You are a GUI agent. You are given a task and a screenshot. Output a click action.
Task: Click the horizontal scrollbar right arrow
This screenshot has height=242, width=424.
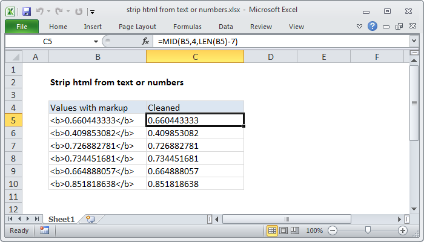pos(399,219)
